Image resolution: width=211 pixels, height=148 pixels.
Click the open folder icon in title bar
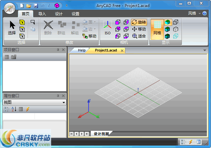coord(29,5)
